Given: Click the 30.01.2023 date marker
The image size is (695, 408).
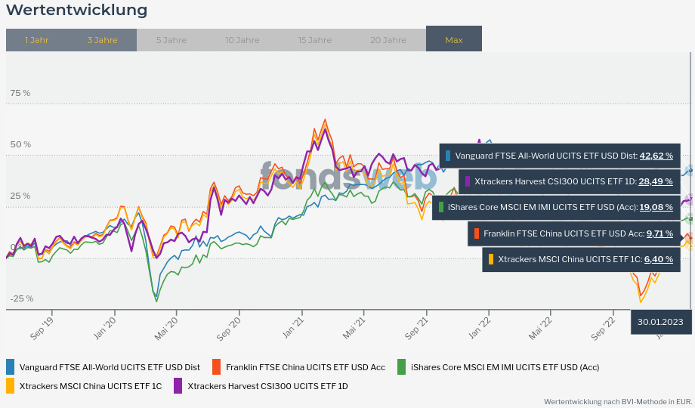Looking at the screenshot, I should click(x=659, y=322).
